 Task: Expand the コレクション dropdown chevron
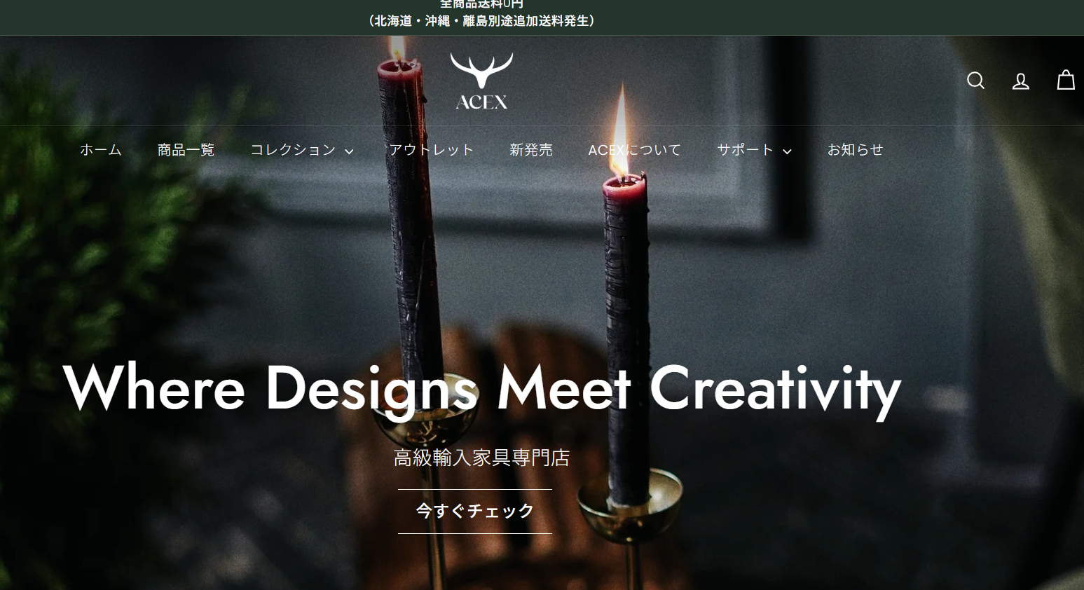pos(349,151)
